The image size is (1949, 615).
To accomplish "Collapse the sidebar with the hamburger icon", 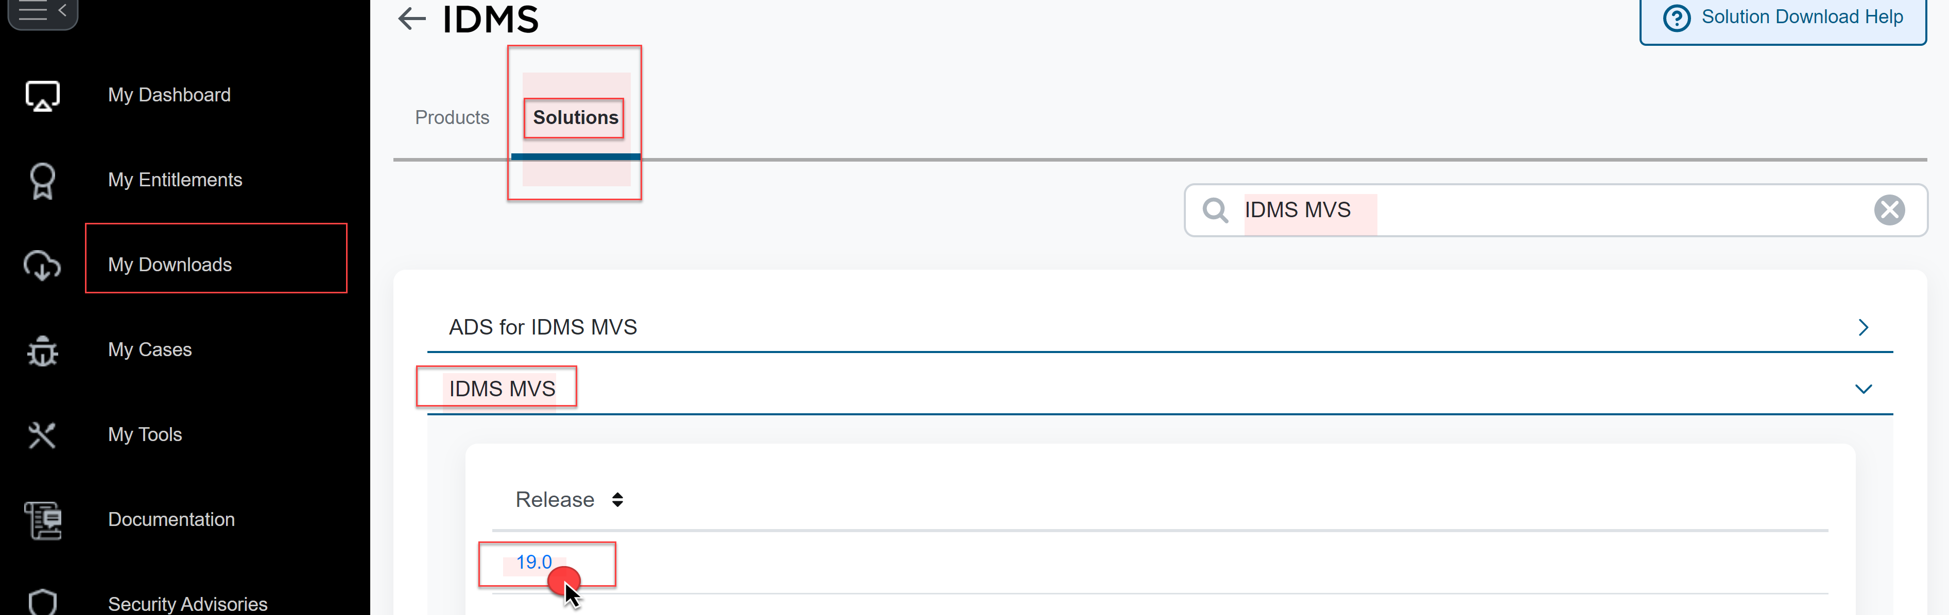I will (x=42, y=11).
